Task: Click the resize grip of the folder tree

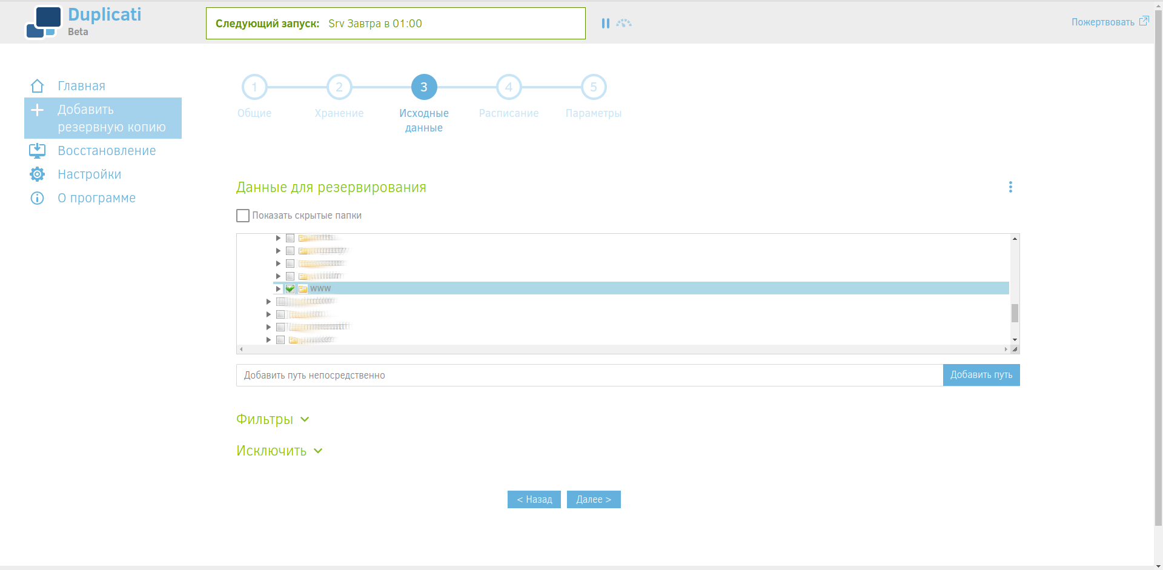Action: [1015, 349]
